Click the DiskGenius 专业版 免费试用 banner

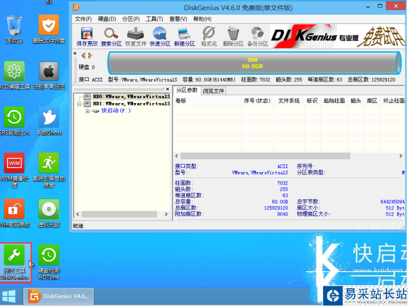pos(337,37)
